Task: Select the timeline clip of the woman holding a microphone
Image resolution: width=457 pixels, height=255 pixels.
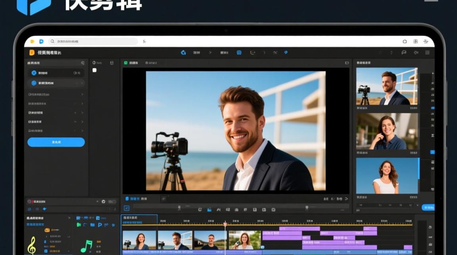Action: (x=245, y=240)
